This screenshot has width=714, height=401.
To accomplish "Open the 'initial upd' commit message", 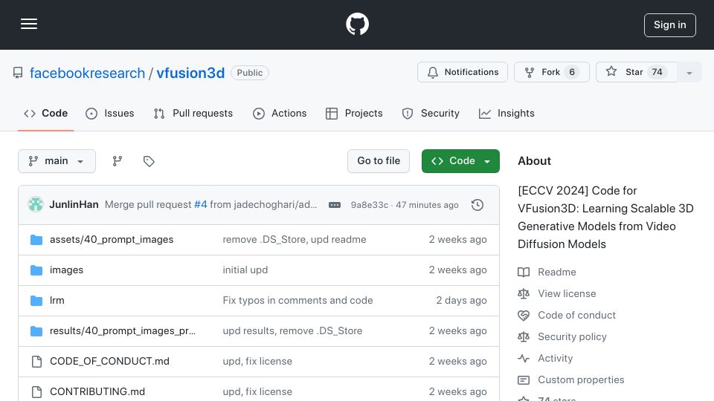I will coord(245,270).
